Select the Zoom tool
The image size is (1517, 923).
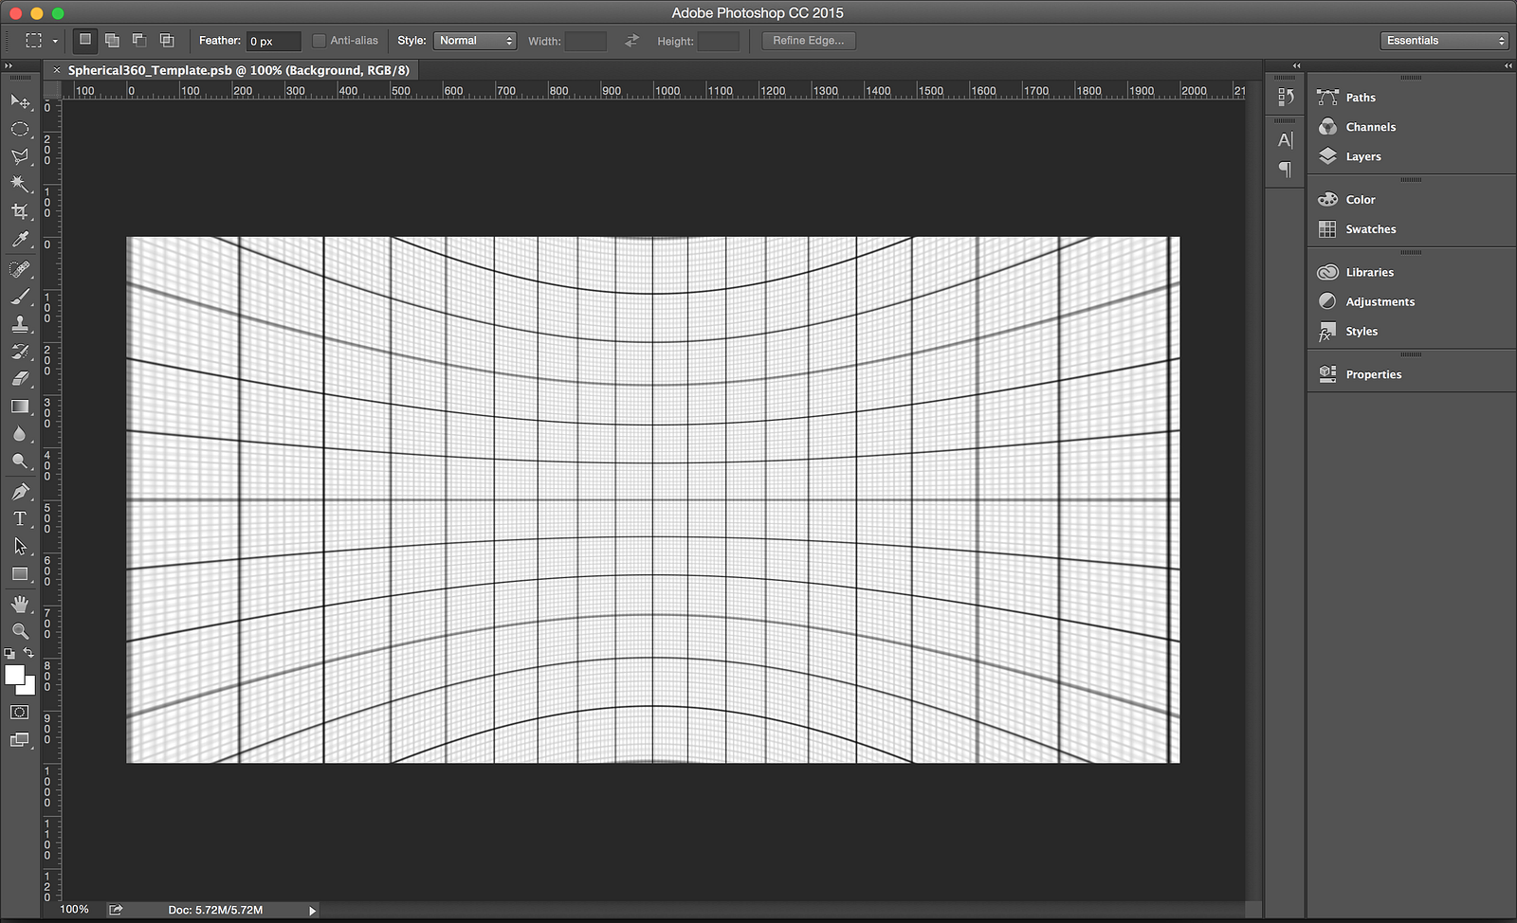click(x=20, y=631)
